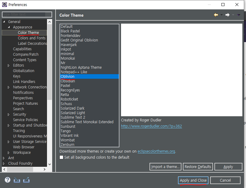Expand the Workspace tree node
246x188 pixels.
pos(8,153)
